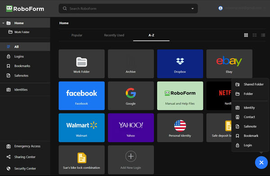The image size is (270, 176).
Task: Open Security Center shield icon
Action: [x=8, y=168]
